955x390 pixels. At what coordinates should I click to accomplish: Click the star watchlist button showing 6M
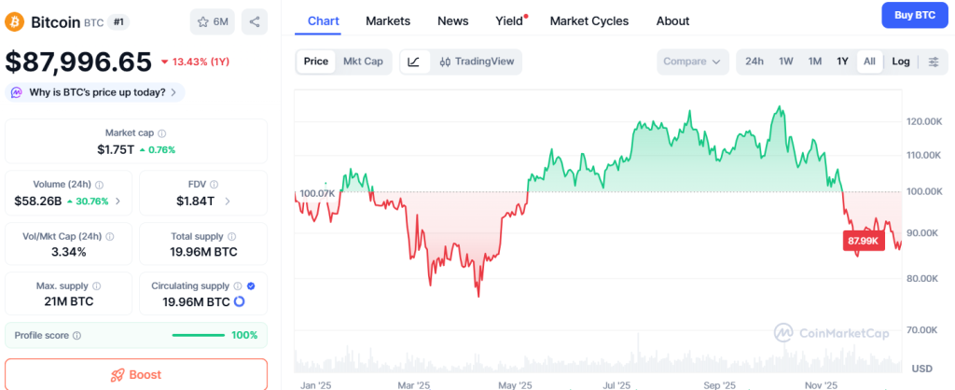point(213,21)
